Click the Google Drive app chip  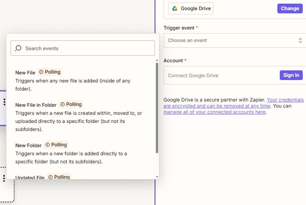191,8
